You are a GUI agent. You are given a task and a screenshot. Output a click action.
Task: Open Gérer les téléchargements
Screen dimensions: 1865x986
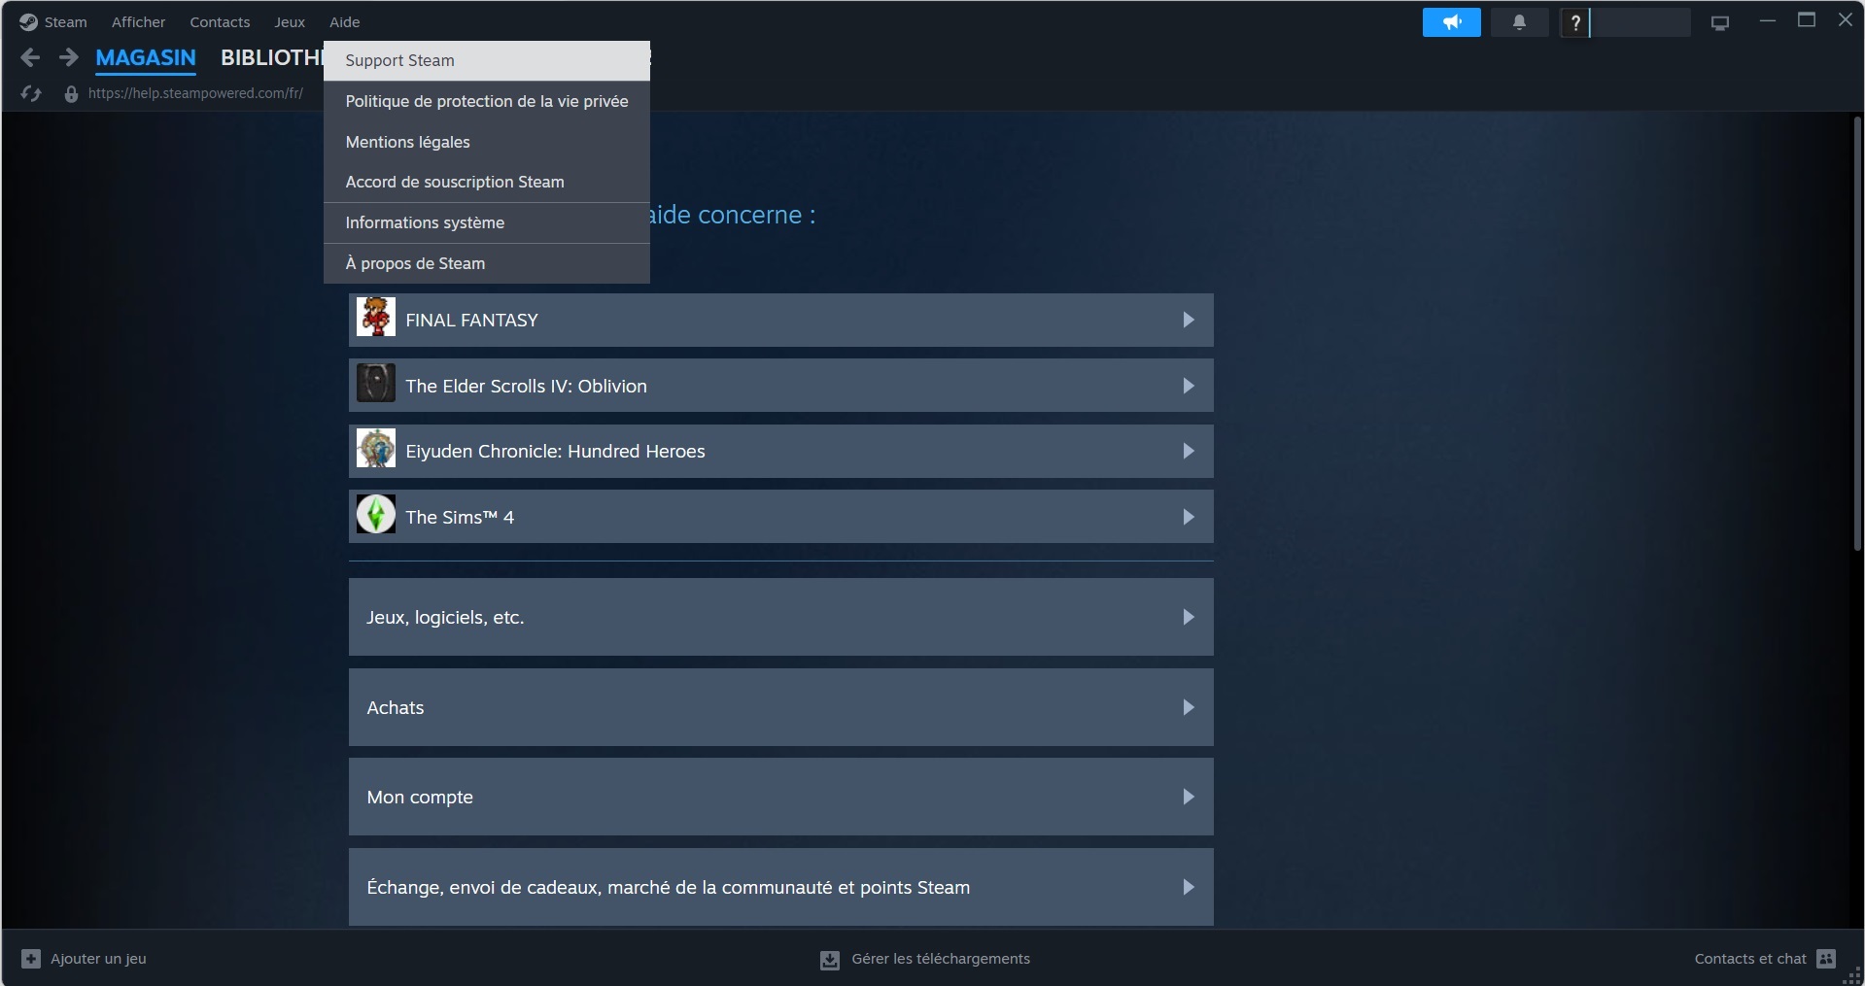[941, 959]
